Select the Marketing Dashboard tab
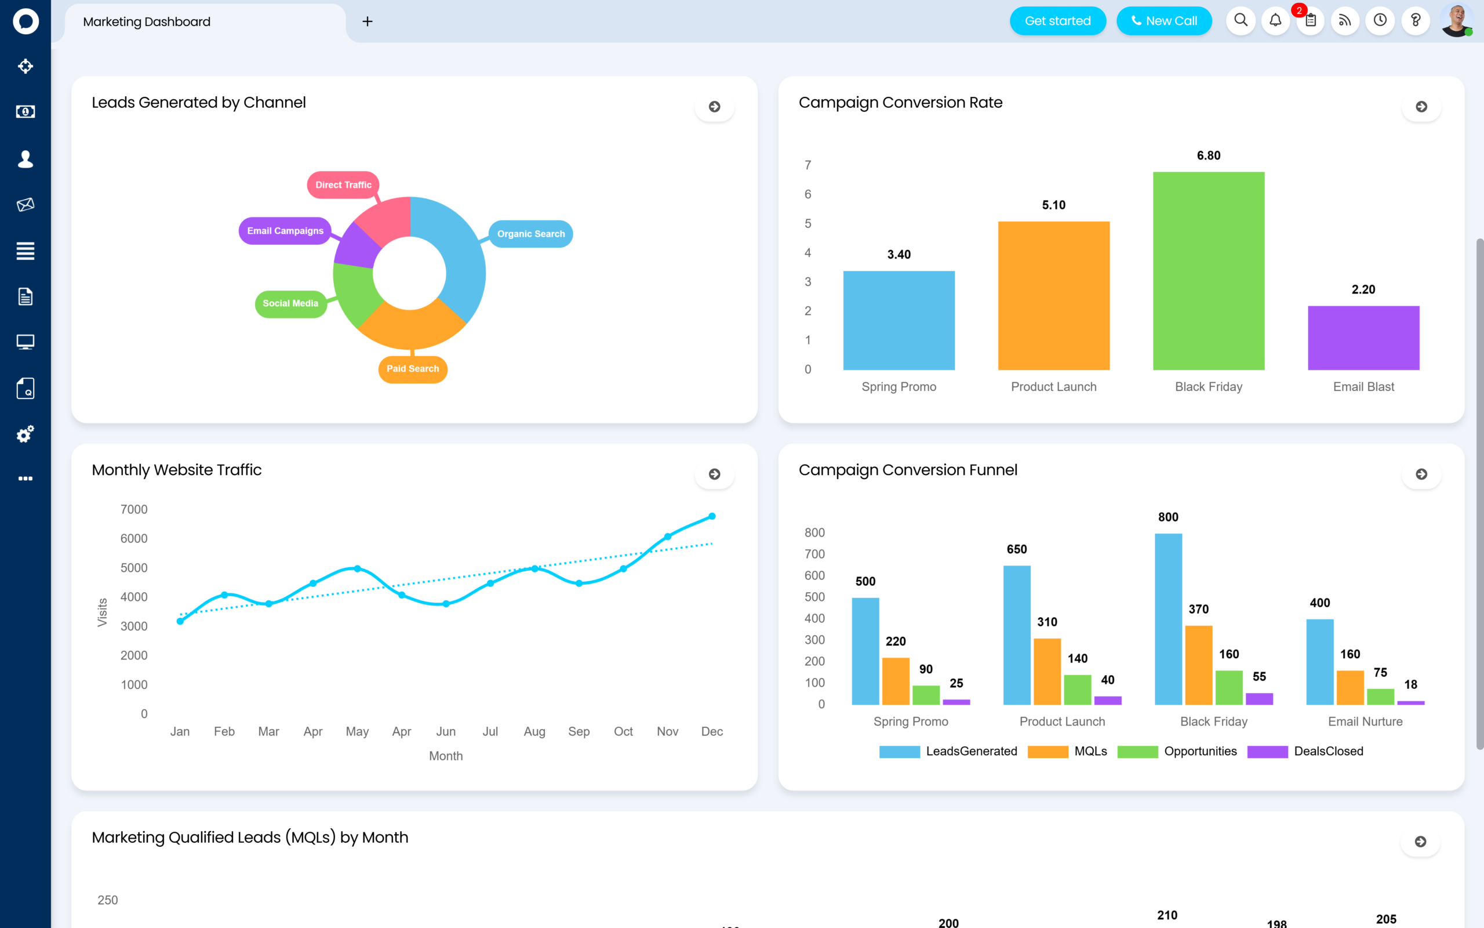The height and width of the screenshot is (928, 1484). (147, 22)
